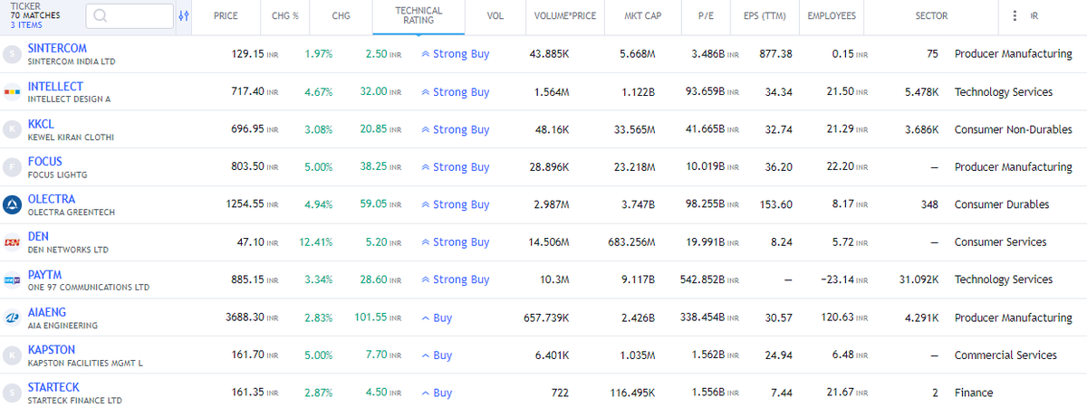
Task: Sort by the CHG column header
Action: [x=341, y=16]
